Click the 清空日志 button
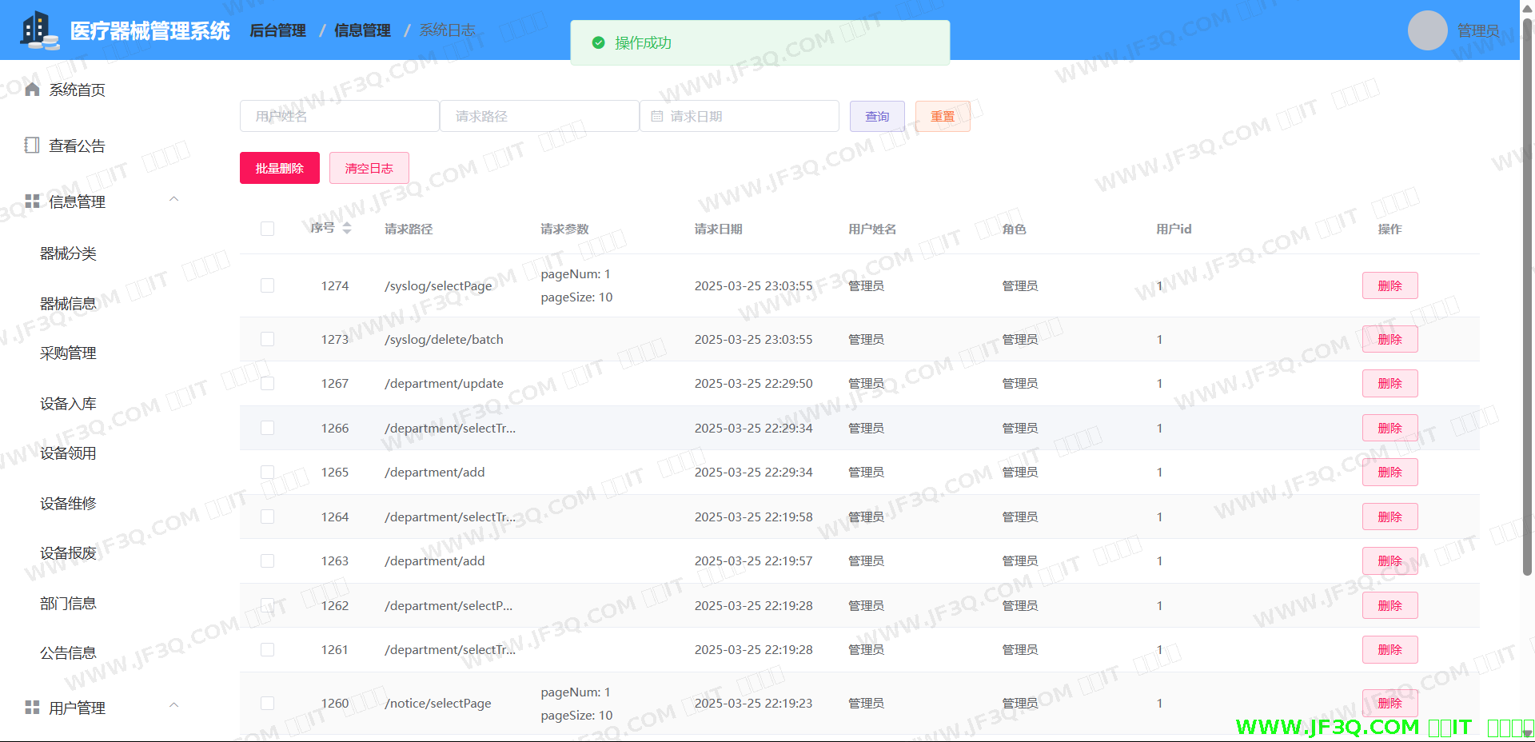1535x742 pixels. (x=369, y=168)
